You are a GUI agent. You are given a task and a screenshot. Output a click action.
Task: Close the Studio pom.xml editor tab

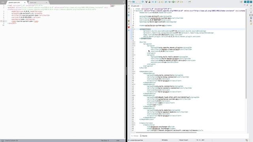tap(141, 6)
